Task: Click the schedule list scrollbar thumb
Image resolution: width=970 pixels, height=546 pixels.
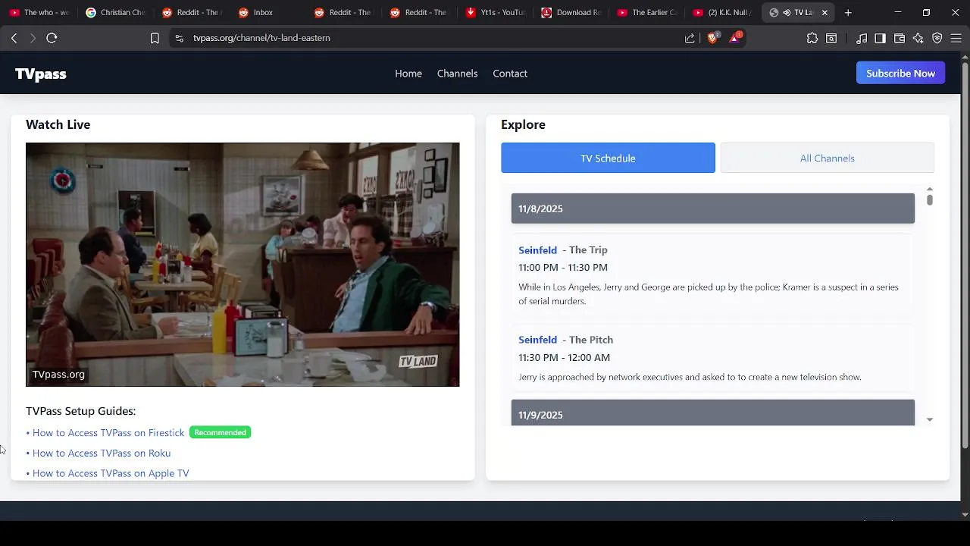Action: 929,199
